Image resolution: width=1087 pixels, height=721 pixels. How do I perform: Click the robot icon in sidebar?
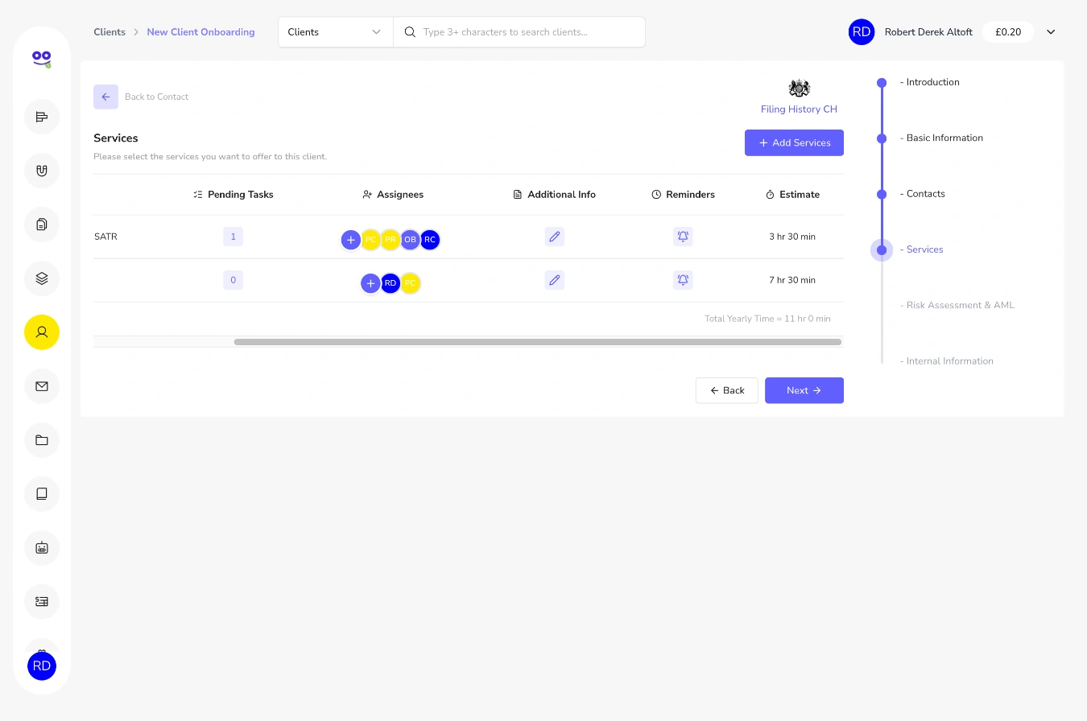pyautogui.click(x=42, y=548)
